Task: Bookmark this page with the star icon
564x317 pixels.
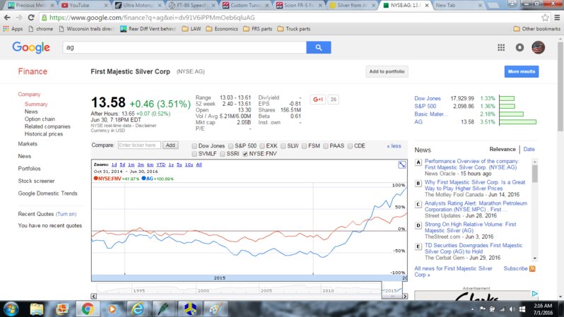Action: coord(545,18)
